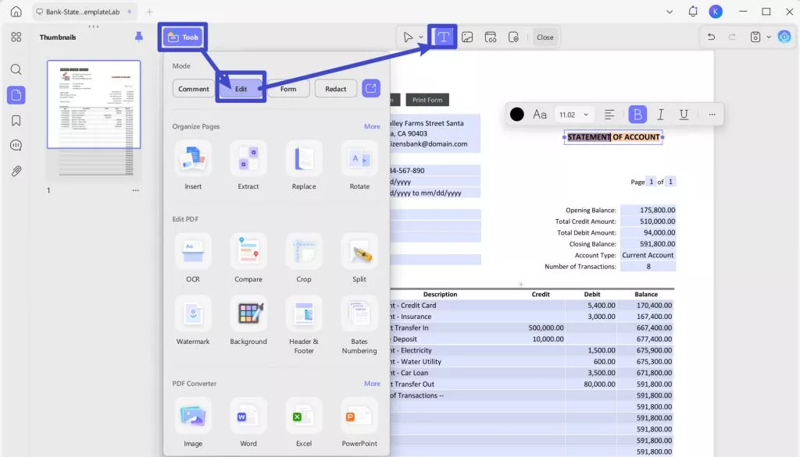Open the Tools menu button
Image resolution: width=800 pixels, height=457 pixels.
pos(183,37)
